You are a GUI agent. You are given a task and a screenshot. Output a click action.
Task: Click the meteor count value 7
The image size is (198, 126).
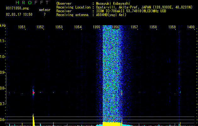(x=45, y=14)
